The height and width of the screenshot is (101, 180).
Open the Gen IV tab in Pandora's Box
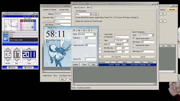click(x=83, y=8)
